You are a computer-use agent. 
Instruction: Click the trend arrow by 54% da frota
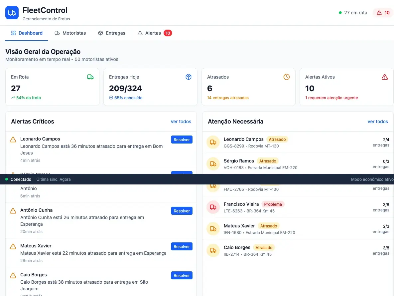click(13, 98)
